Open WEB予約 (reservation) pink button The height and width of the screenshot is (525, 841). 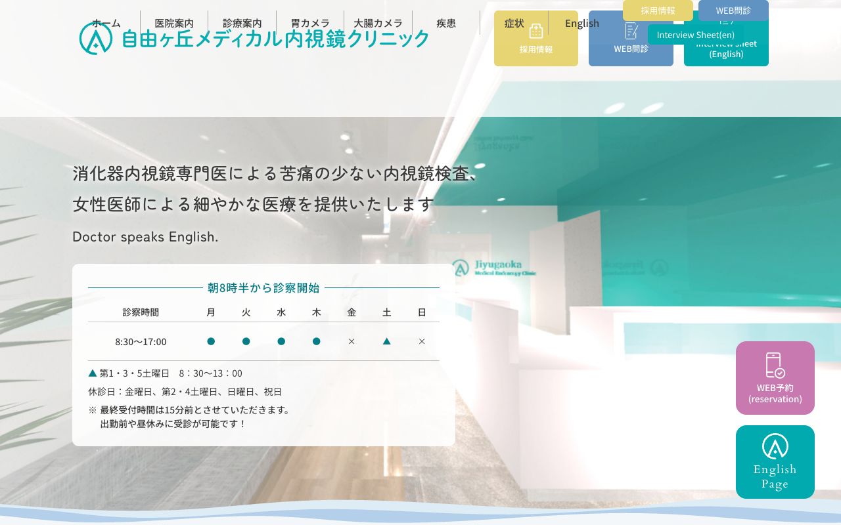(x=775, y=378)
